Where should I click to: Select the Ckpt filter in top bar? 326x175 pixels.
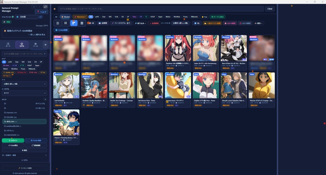click(104, 17)
